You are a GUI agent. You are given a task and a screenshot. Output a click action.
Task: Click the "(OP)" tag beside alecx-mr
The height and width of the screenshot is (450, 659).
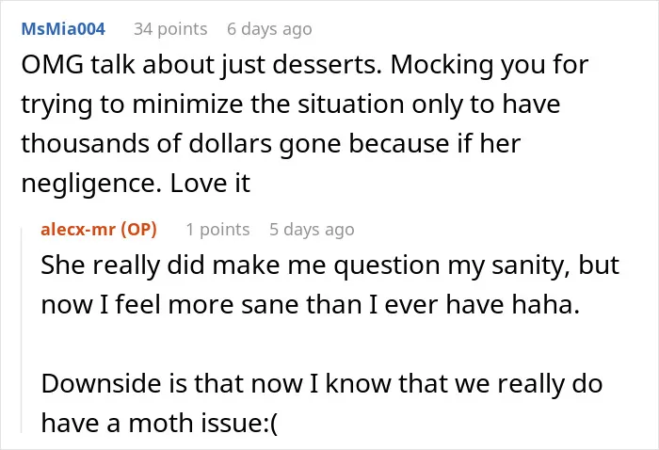coord(138,230)
